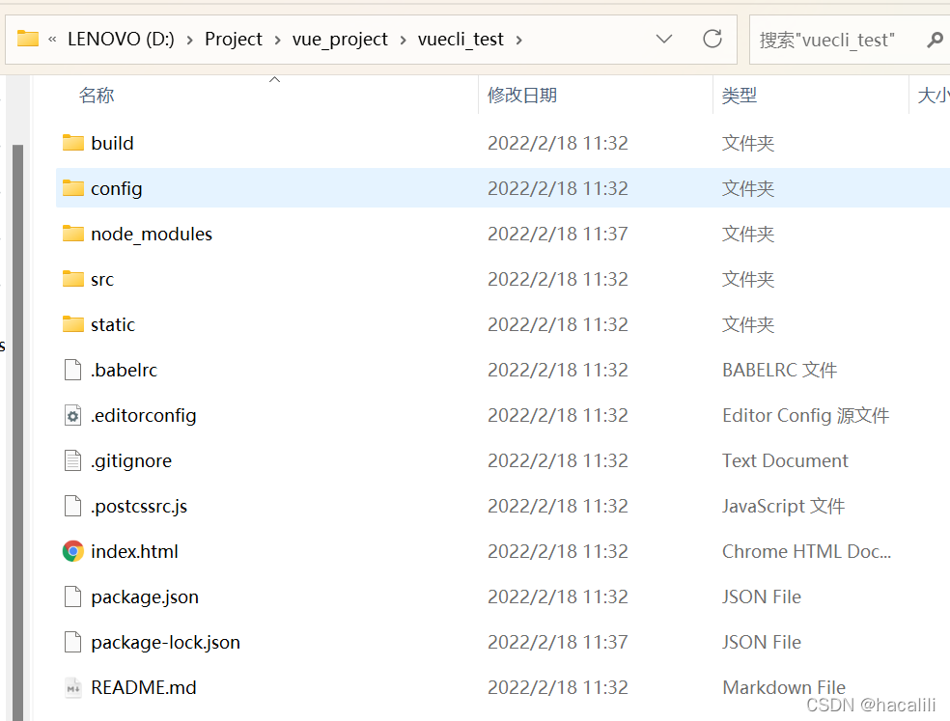Click the src folder icon
The image size is (950, 721).
click(x=73, y=279)
